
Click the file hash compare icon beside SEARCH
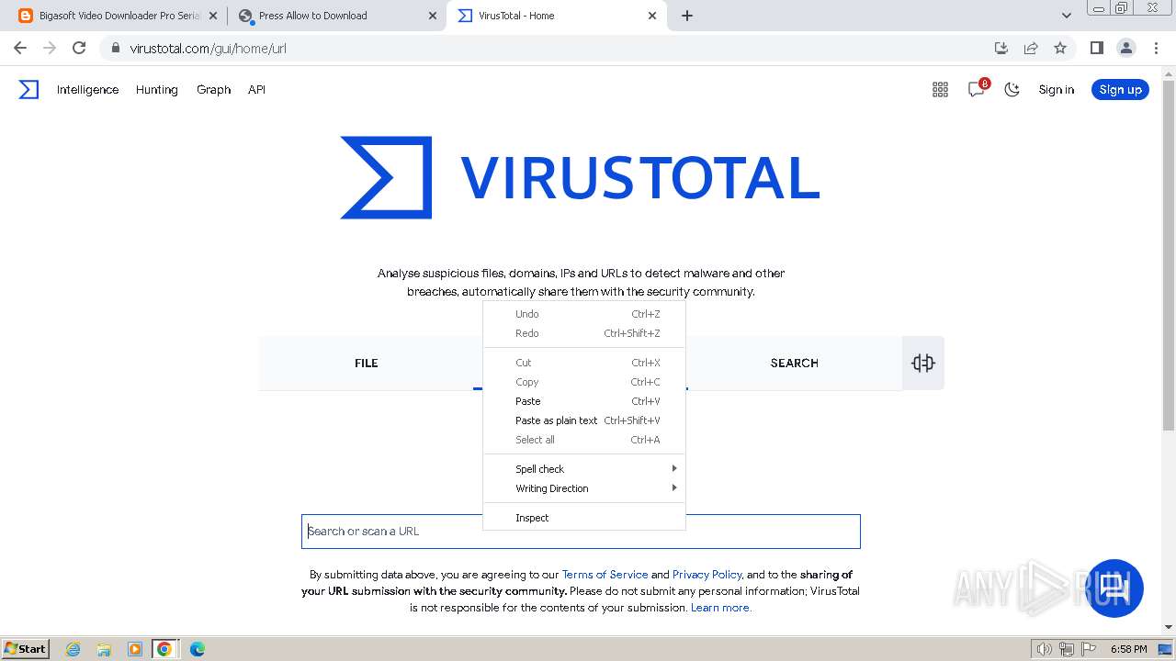(923, 363)
